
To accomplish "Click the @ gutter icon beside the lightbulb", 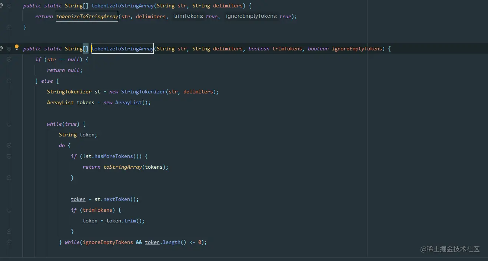I will (1, 49).
